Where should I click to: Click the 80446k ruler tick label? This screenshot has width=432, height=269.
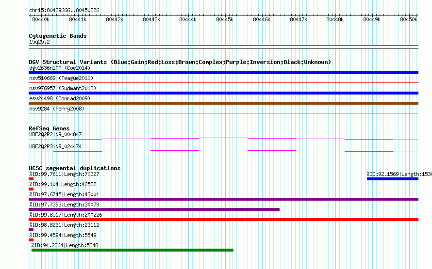(262, 19)
